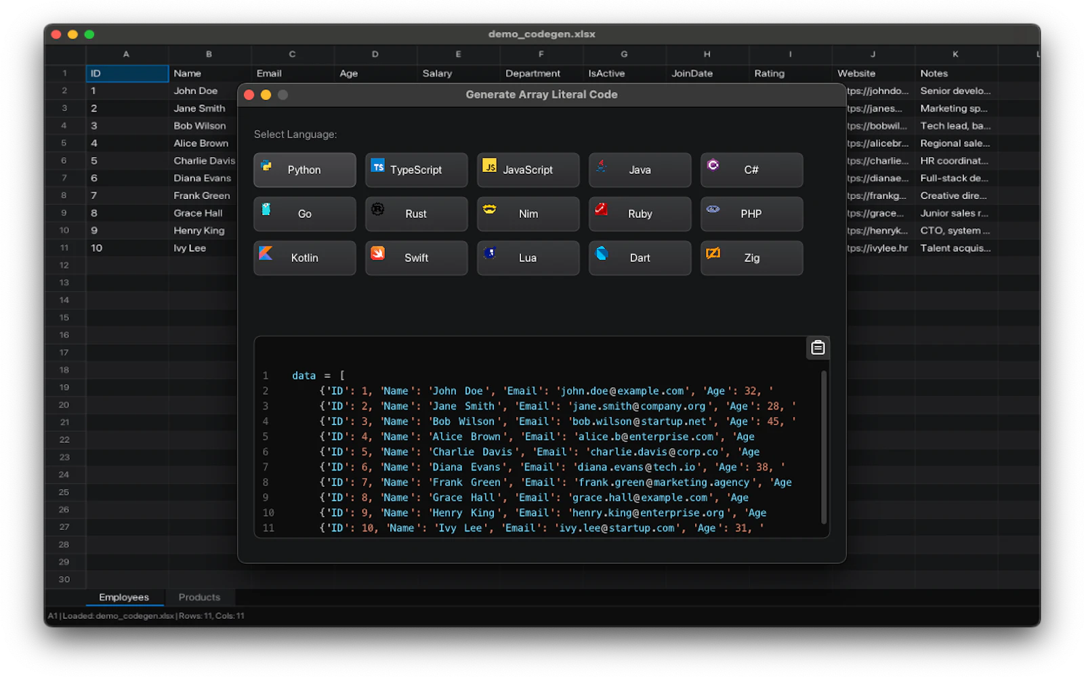
Task: Select the ID header cell A1
Action: pos(127,73)
